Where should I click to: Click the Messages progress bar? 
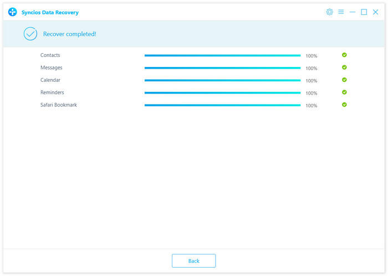[x=222, y=68]
